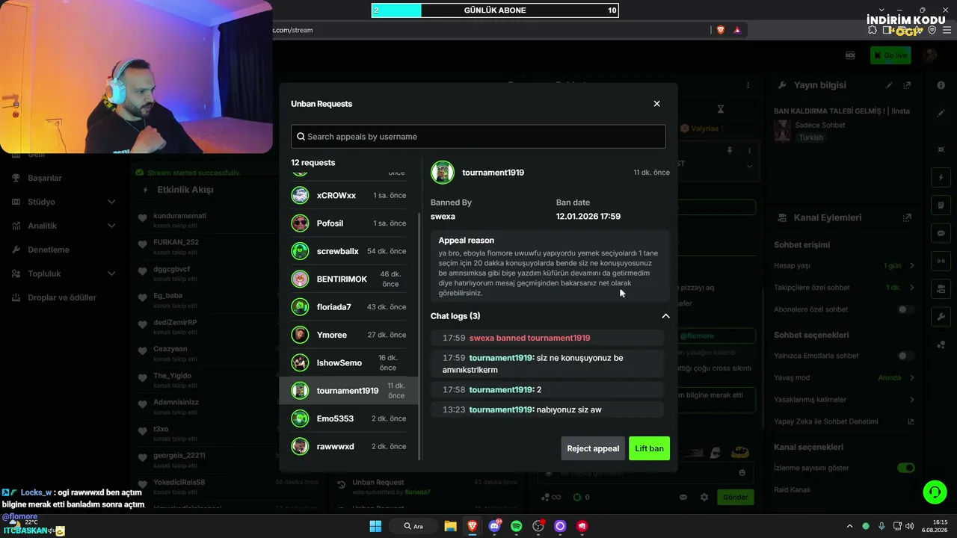Click the swexa banned tournament1919 log entry

click(x=547, y=338)
